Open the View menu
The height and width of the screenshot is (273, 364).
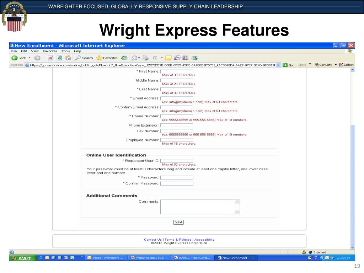coord(35,51)
